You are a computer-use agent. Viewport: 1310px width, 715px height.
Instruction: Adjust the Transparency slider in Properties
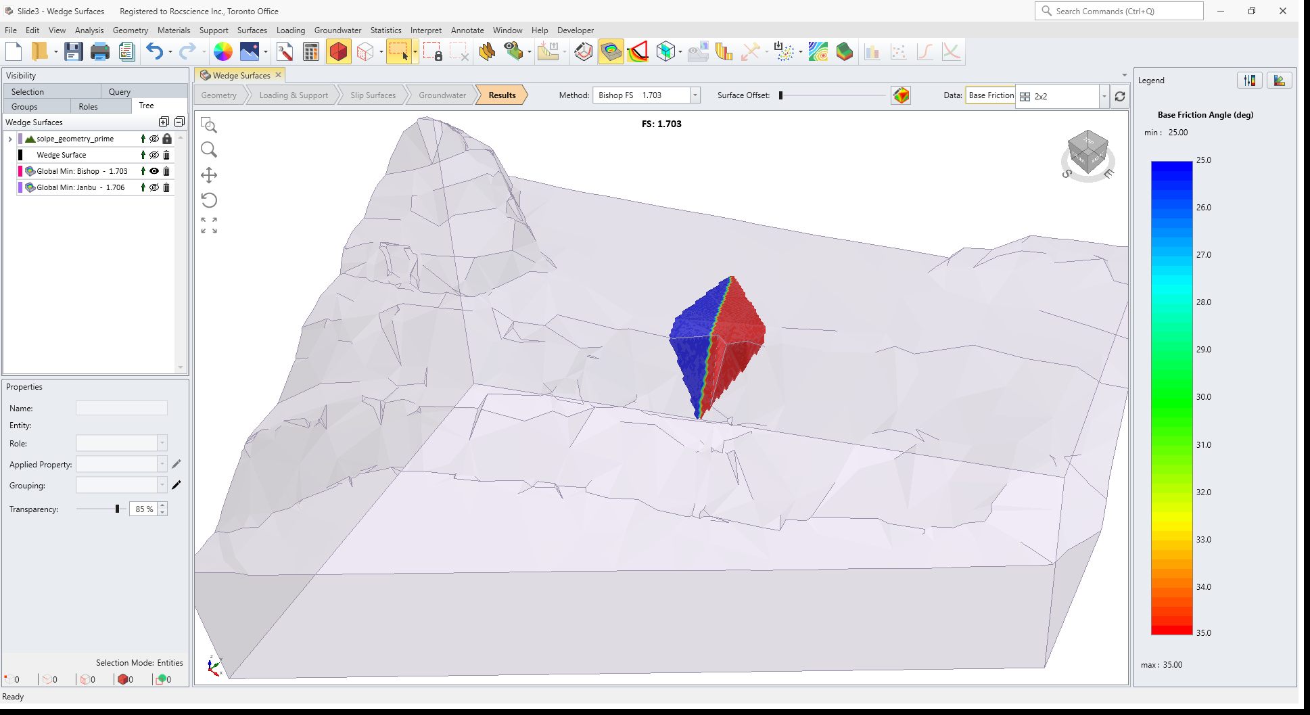116,509
